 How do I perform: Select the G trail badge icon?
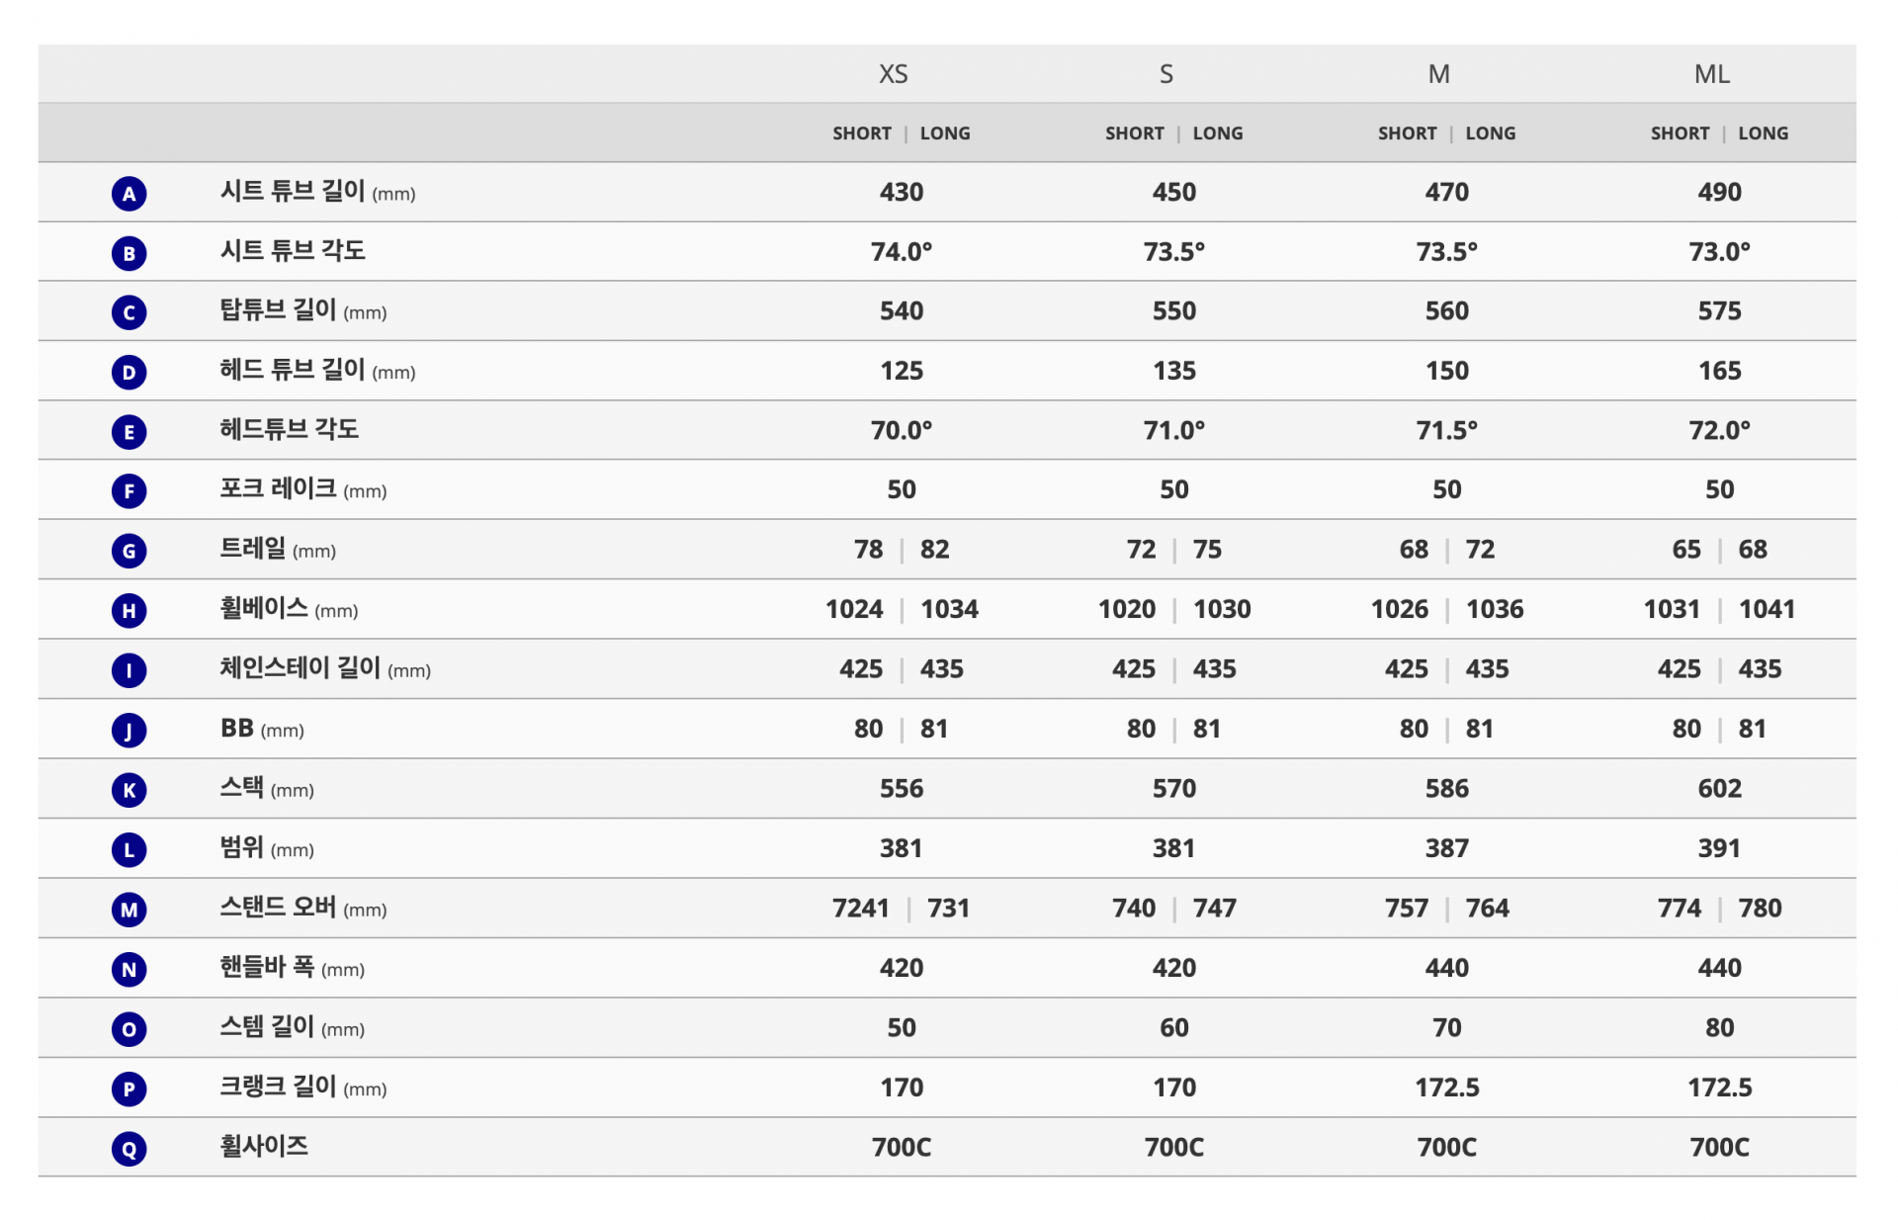tap(129, 551)
